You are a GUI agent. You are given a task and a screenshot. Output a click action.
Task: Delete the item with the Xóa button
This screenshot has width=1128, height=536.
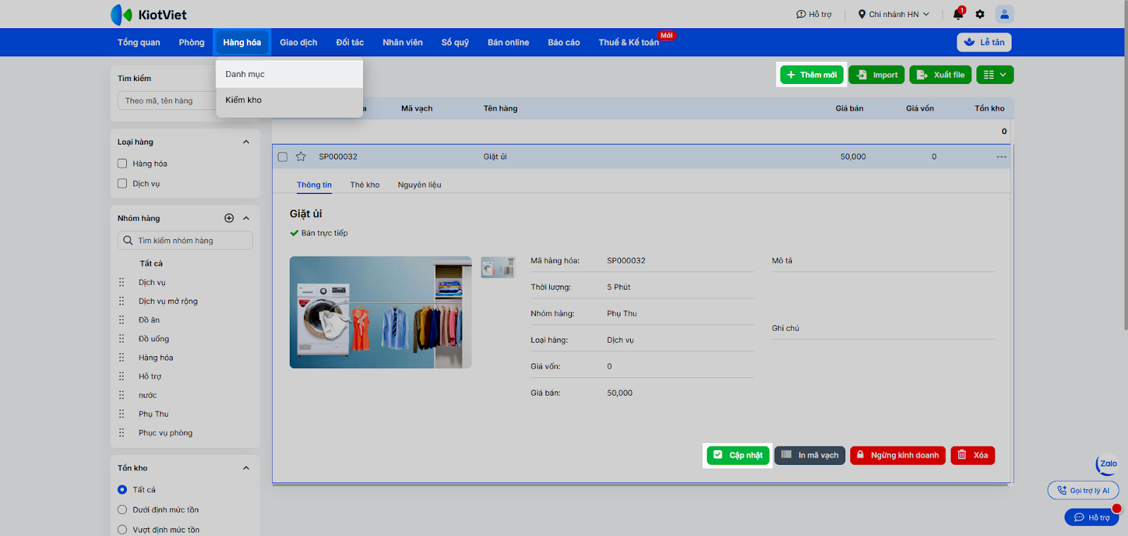point(973,456)
